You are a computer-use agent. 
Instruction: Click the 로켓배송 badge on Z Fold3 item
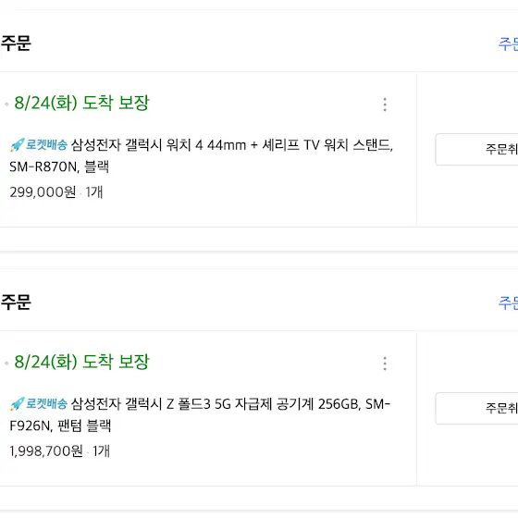tap(46, 403)
